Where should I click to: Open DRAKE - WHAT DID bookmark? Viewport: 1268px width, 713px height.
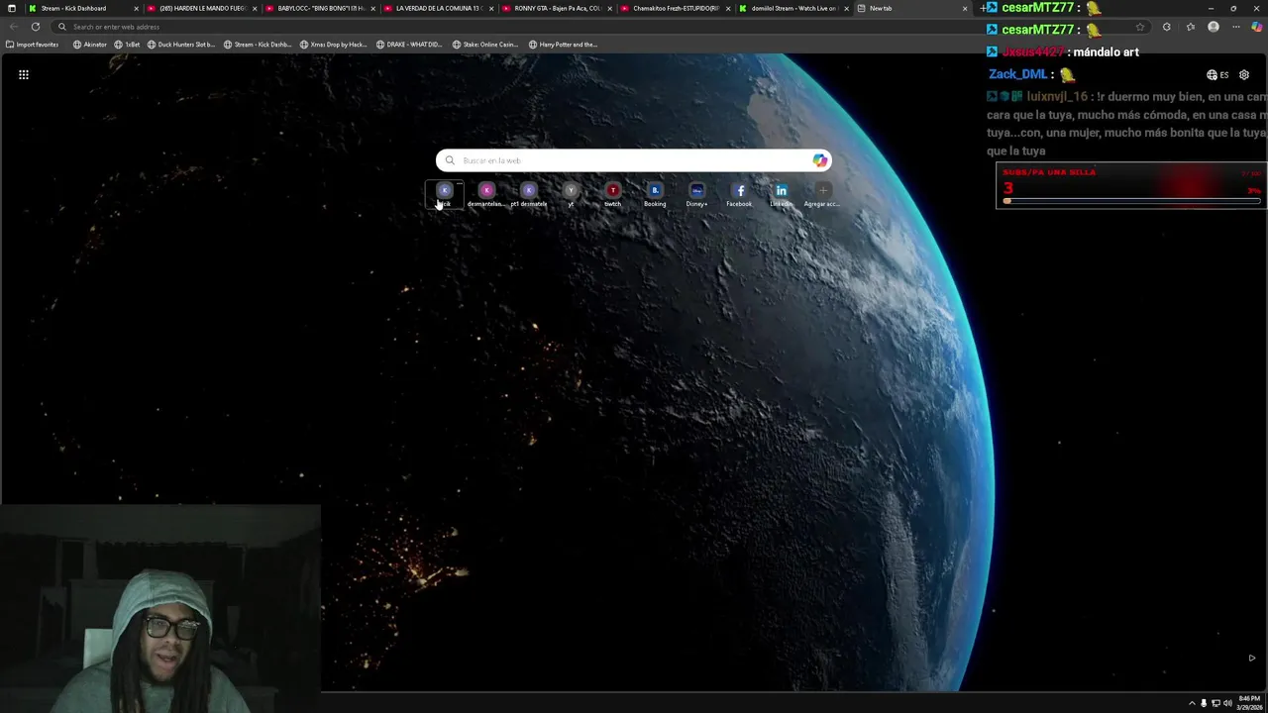coord(409,45)
